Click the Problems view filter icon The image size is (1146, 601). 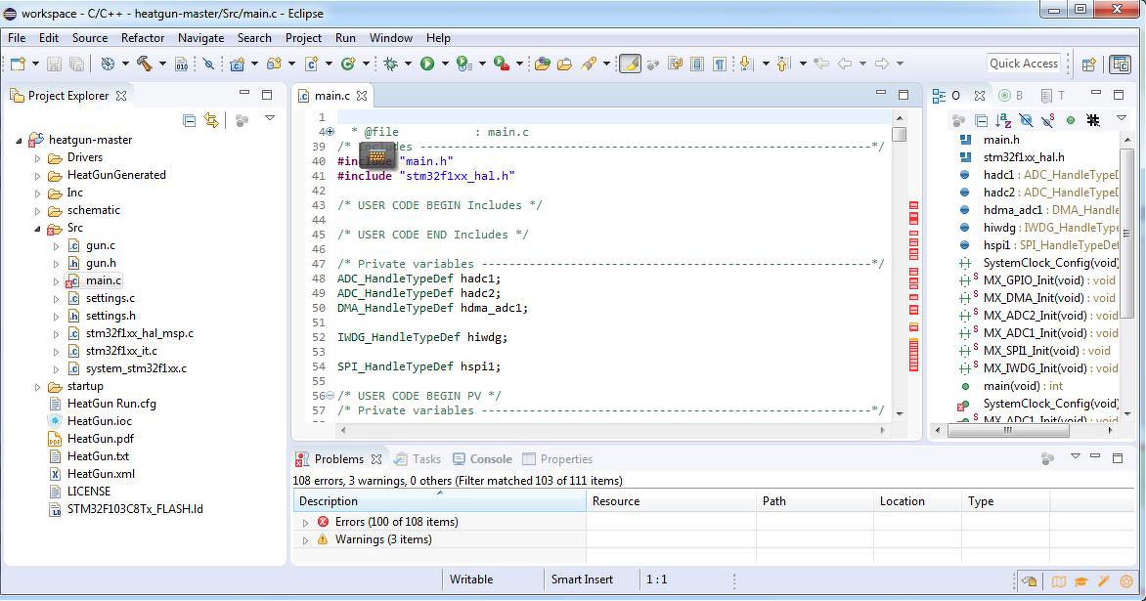point(1047,458)
